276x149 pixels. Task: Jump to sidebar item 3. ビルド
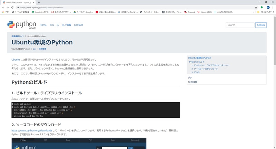click(x=195, y=72)
